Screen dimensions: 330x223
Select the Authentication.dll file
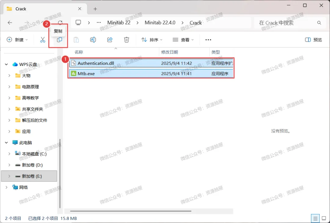pyautogui.click(x=151, y=63)
